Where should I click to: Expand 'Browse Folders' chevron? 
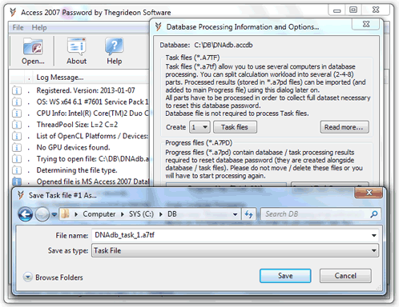[27, 277]
